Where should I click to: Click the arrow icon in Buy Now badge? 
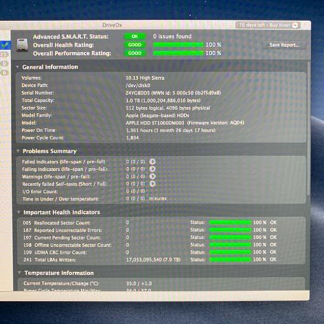[x=295, y=25]
